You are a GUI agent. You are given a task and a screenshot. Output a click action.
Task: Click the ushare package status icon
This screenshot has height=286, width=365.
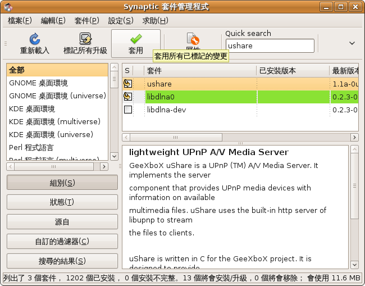(128, 84)
